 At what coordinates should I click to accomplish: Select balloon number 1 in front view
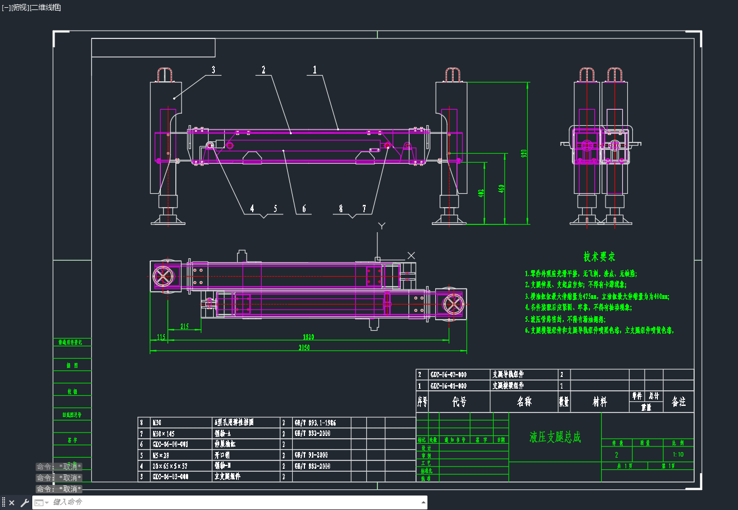click(315, 70)
